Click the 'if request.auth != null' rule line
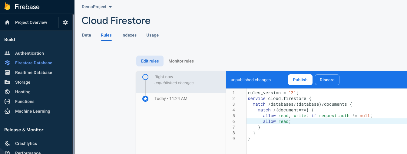This screenshot has width=407, height=154. pos(317,116)
